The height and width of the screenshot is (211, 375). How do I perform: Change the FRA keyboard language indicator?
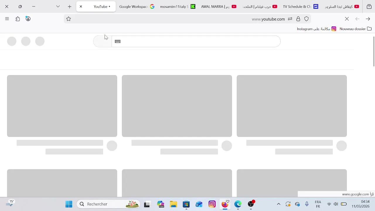click(x=318, y=204)
